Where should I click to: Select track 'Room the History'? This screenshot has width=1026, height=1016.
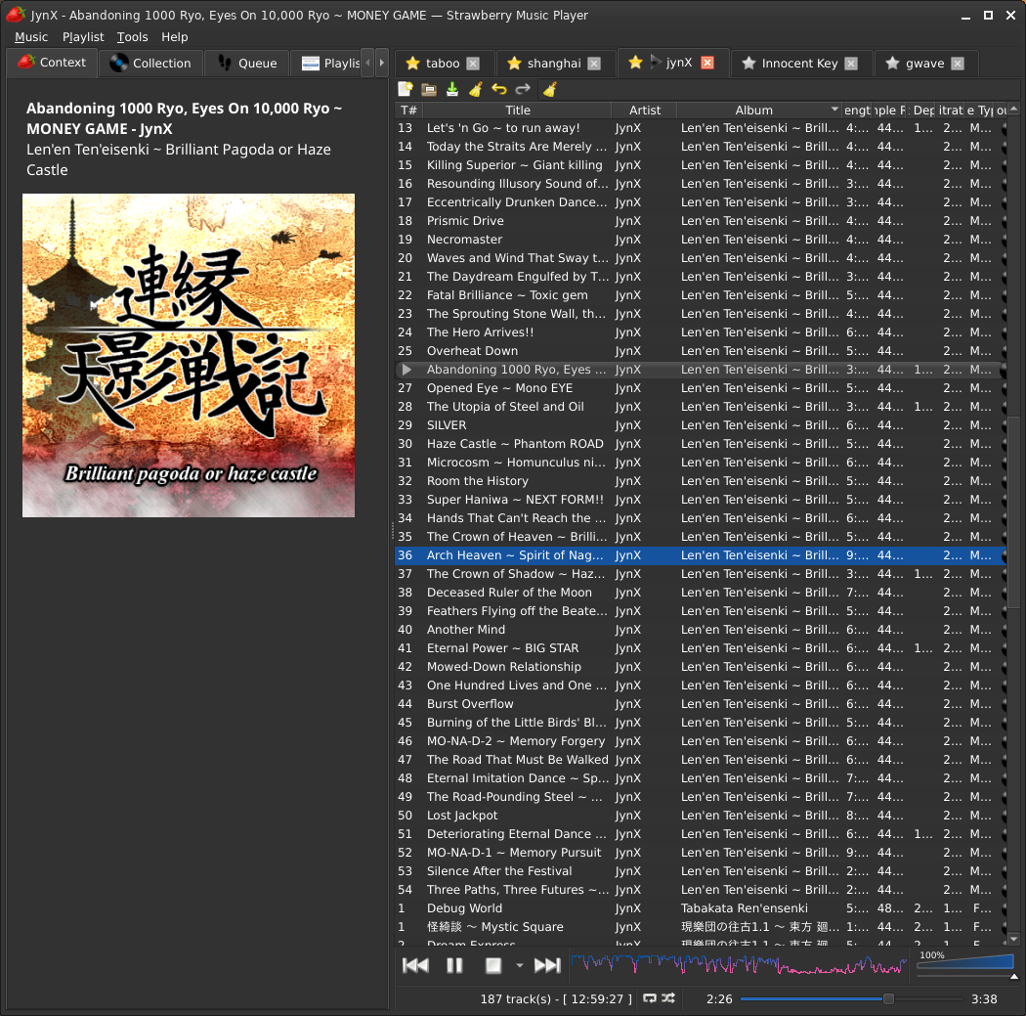tap(701, 480)
